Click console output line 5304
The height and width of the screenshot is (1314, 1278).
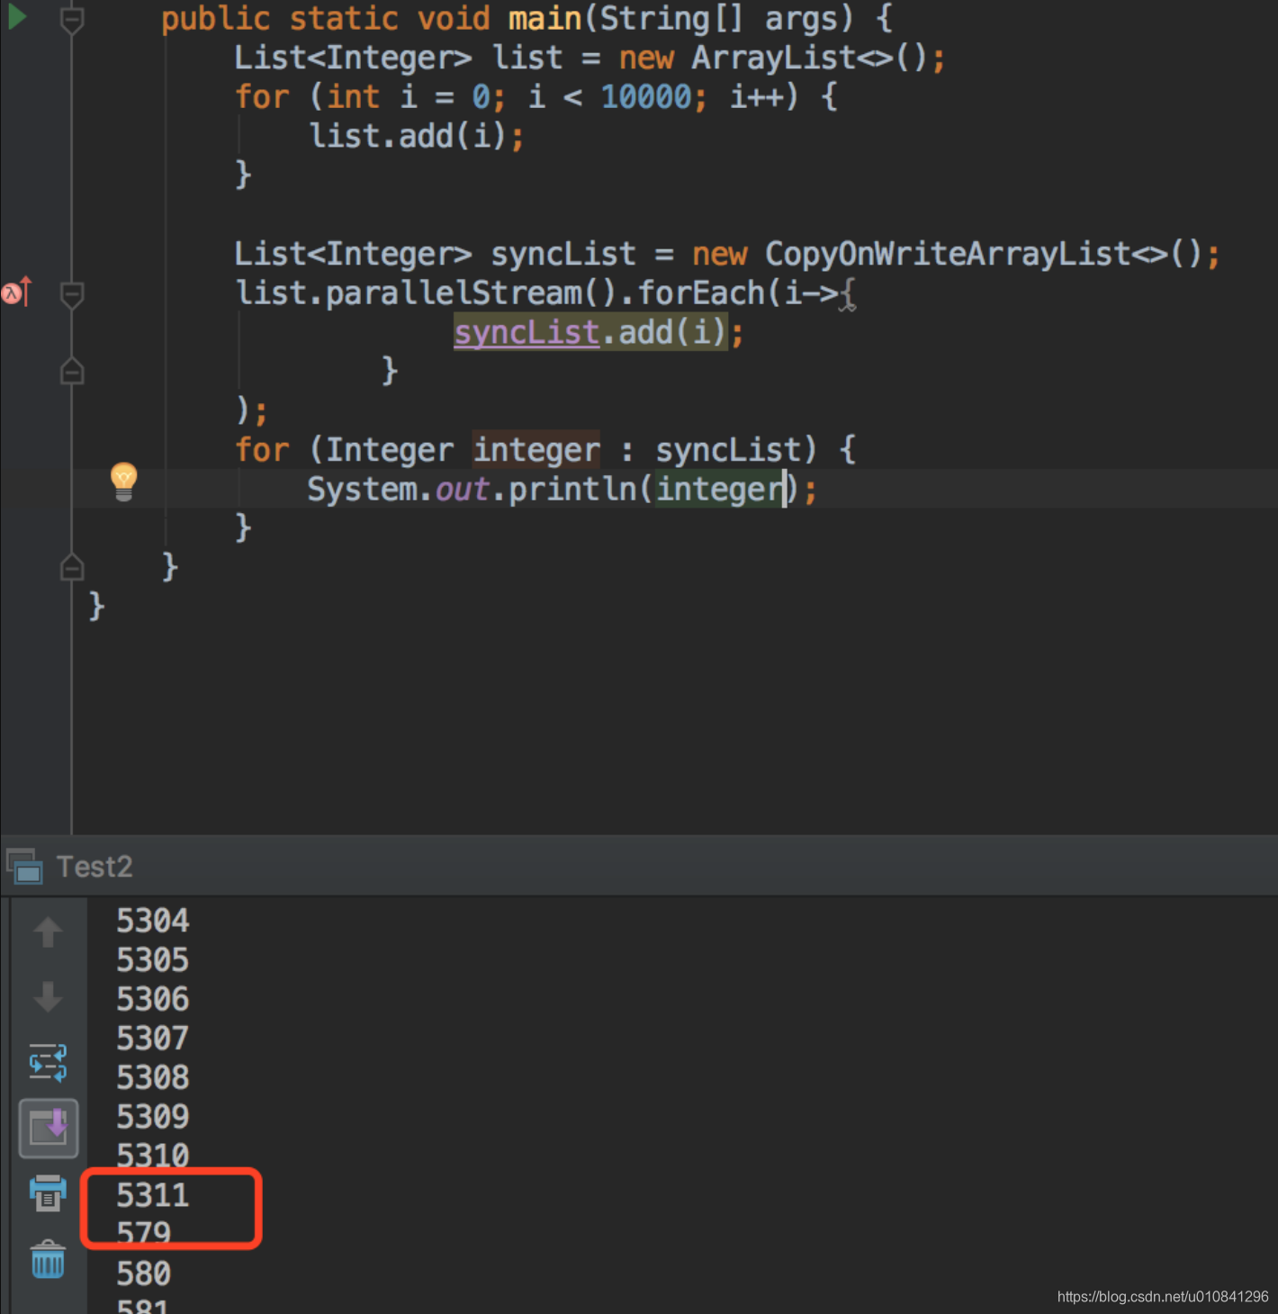[153, 921]
